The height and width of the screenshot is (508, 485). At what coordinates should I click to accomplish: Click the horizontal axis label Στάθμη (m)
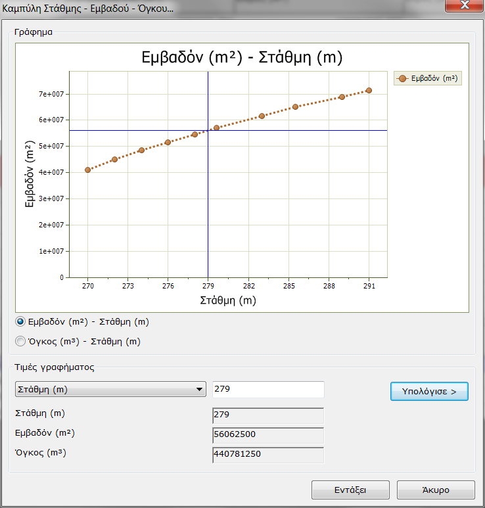(228, 300)
